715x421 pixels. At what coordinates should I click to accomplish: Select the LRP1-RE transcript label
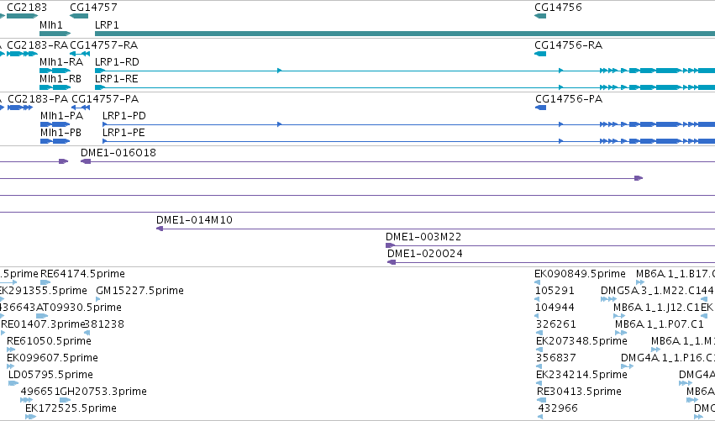coord(116,79)
